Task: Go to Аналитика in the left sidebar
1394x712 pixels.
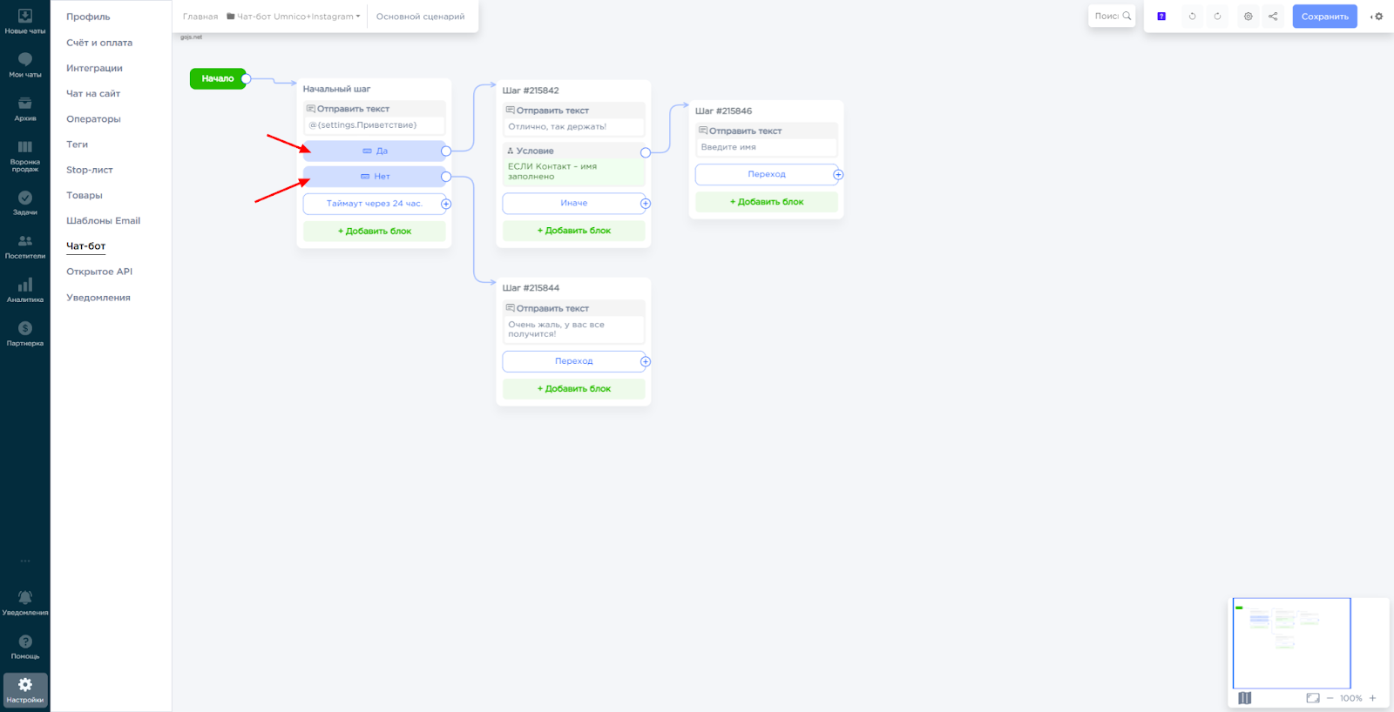Action: [x=25, y=291]
